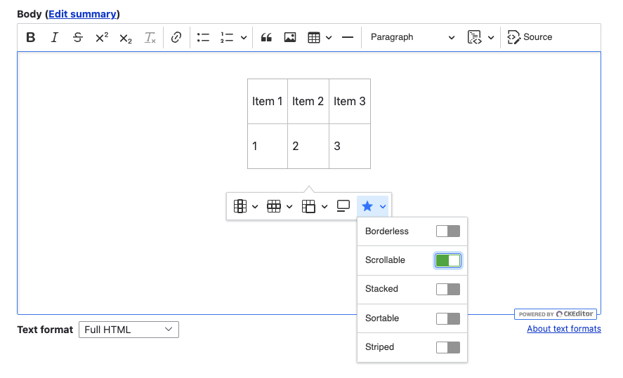The image size is (623, 378).
Task: Enable the Borderless table style
Action: coord(447,231)
